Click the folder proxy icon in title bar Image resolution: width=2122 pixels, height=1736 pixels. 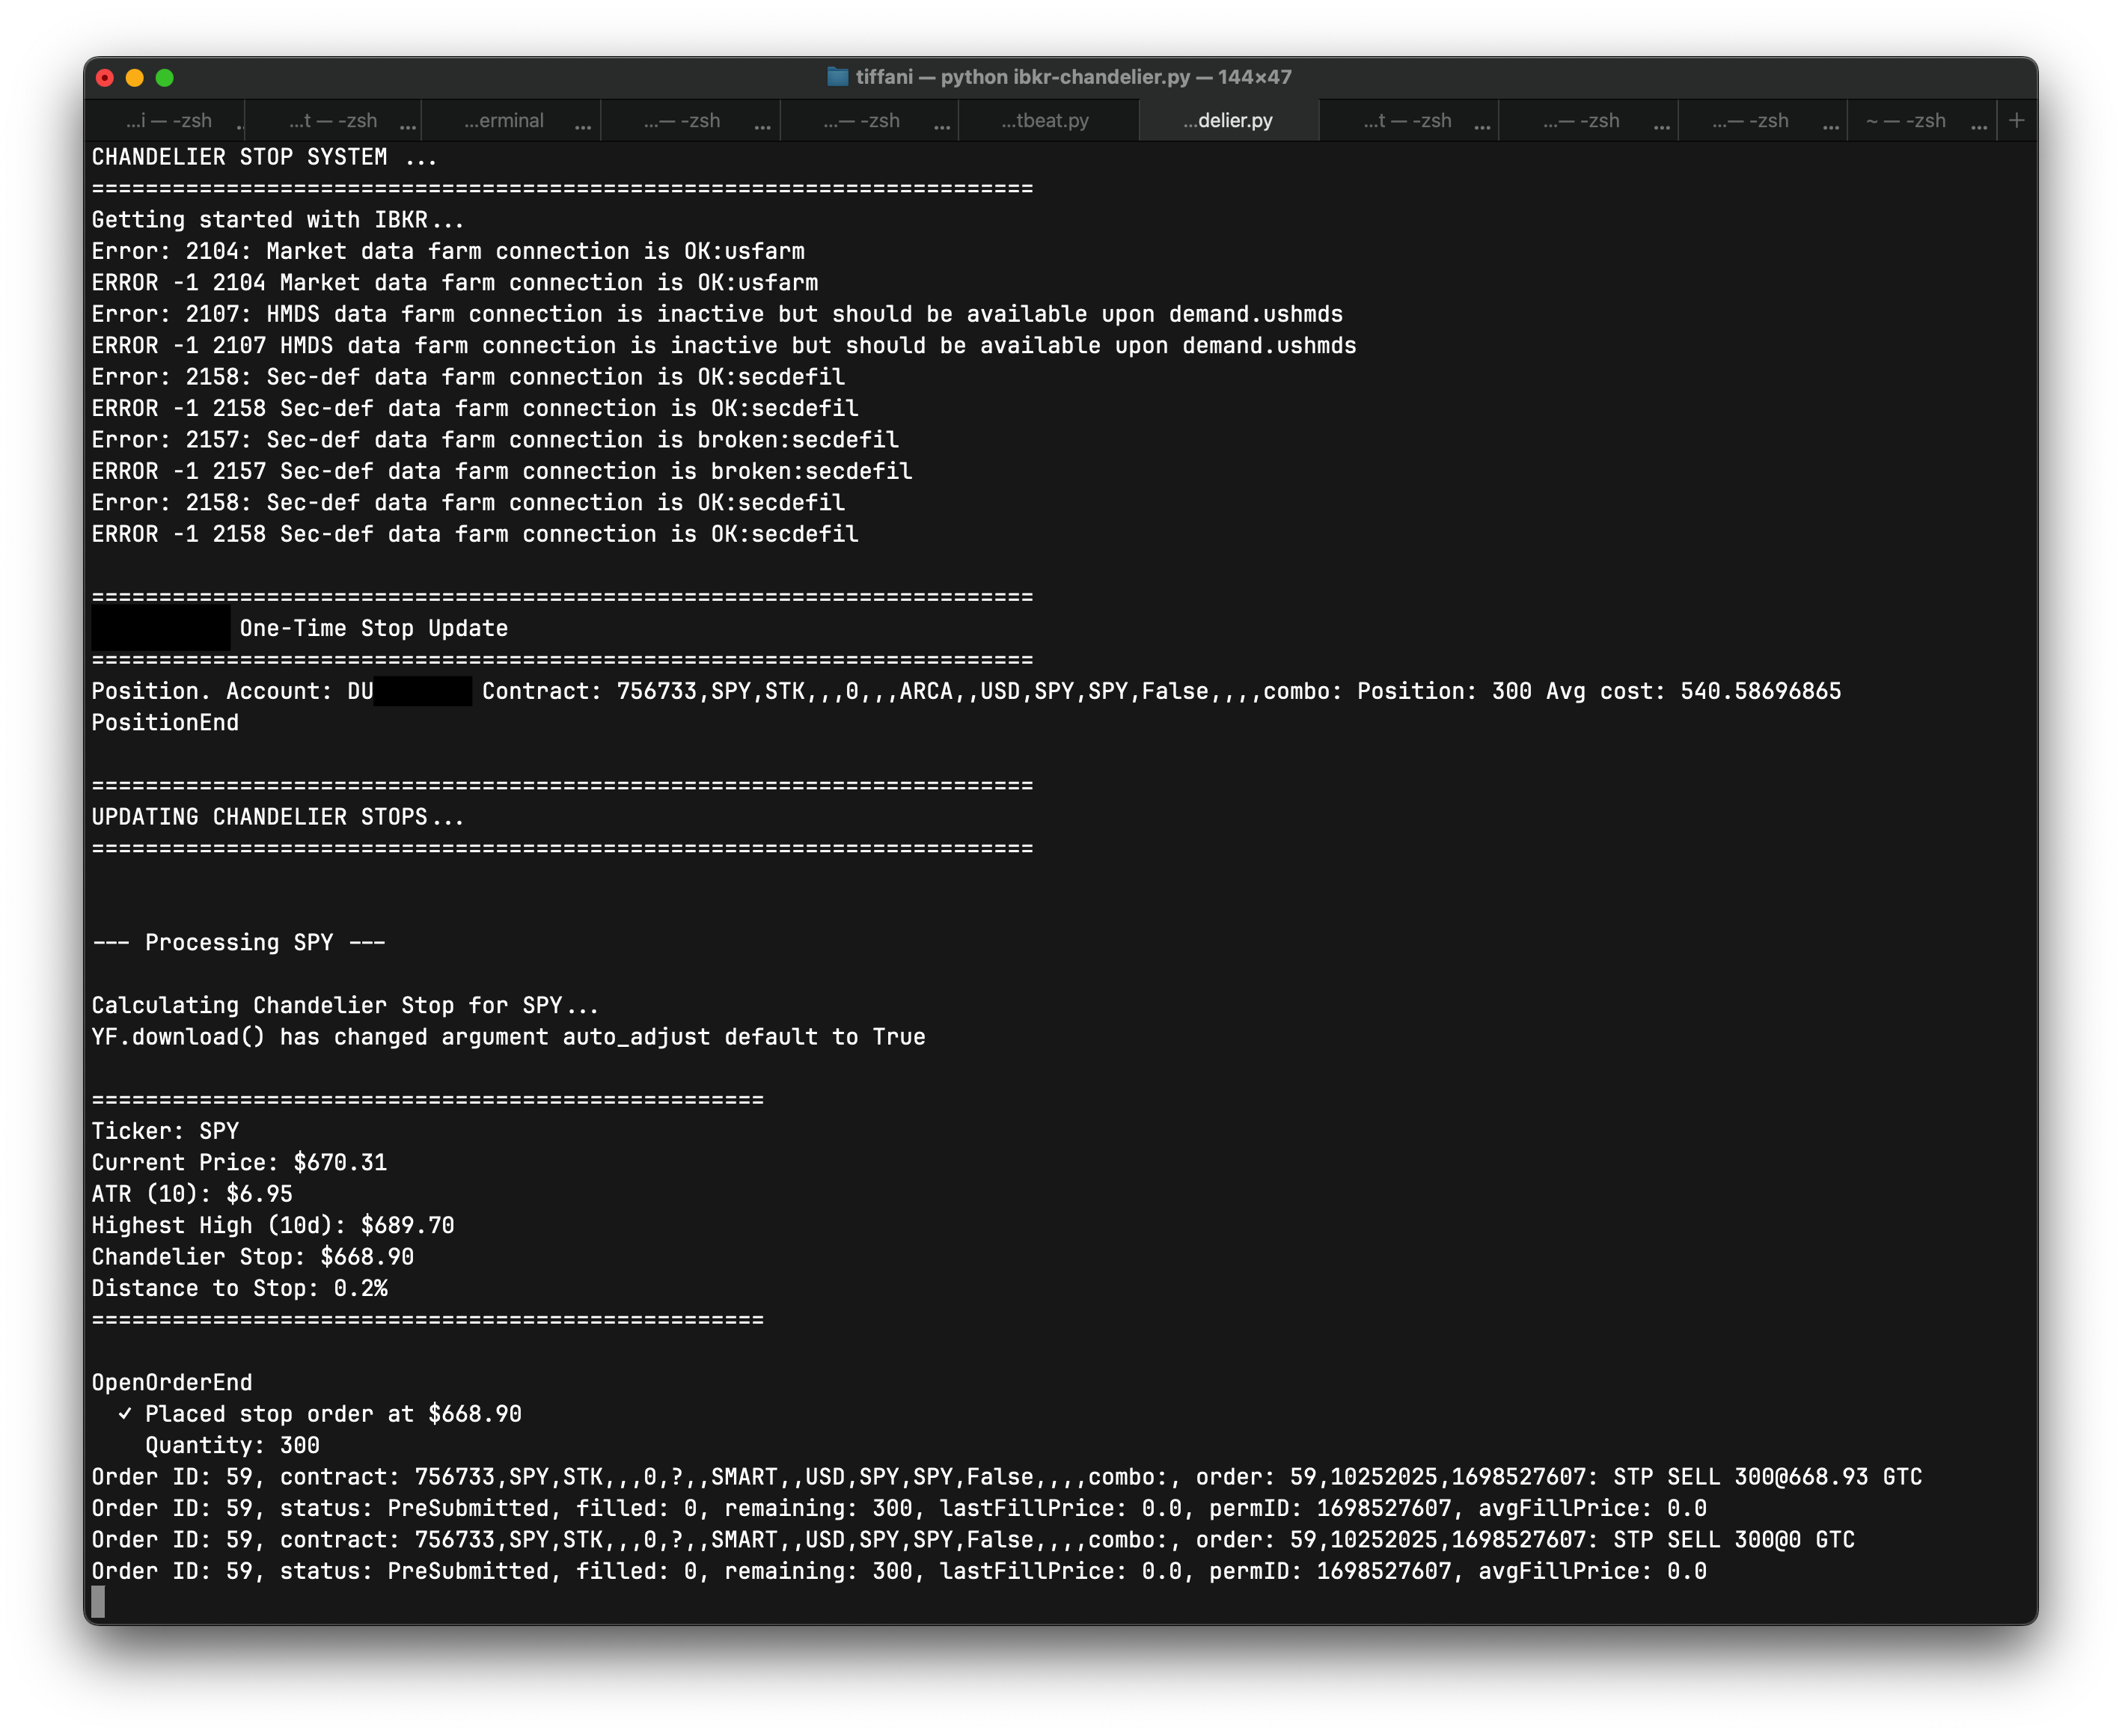[837, 77]
